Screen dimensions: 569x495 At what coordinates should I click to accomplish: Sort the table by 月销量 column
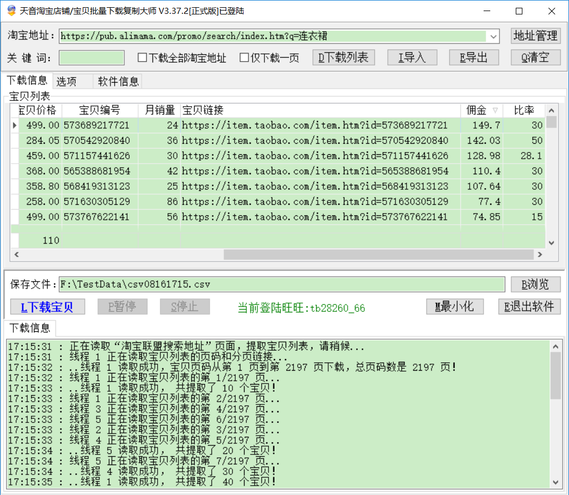(x=159, y=110)
